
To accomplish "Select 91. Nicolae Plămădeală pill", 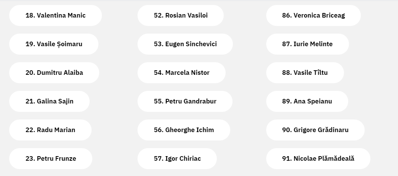I will (x=318, y=158).
